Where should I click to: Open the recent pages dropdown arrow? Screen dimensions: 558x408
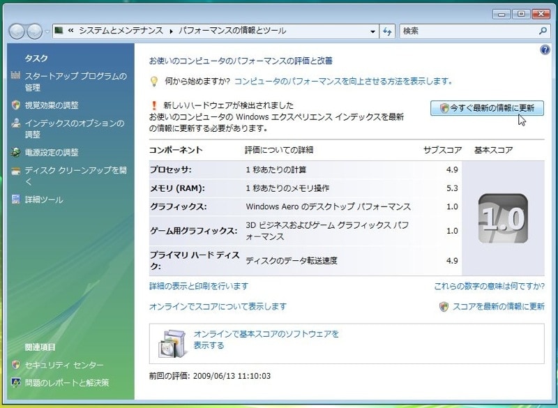(x=47, y=31)
